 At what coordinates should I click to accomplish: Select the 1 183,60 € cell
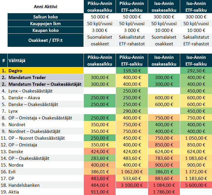(196, 178)
